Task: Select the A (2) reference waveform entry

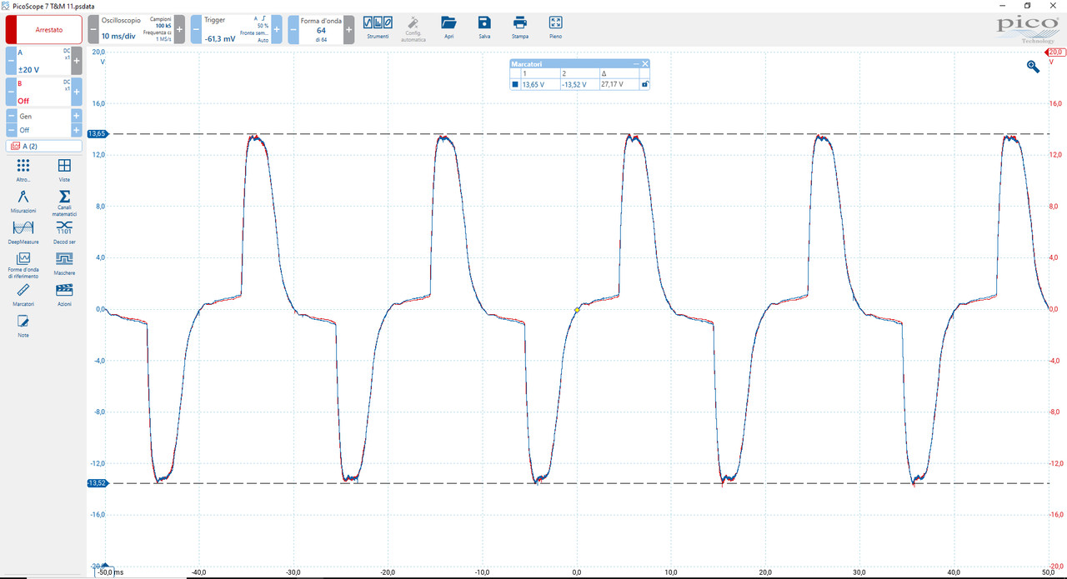Action: (x=44, y=146)
